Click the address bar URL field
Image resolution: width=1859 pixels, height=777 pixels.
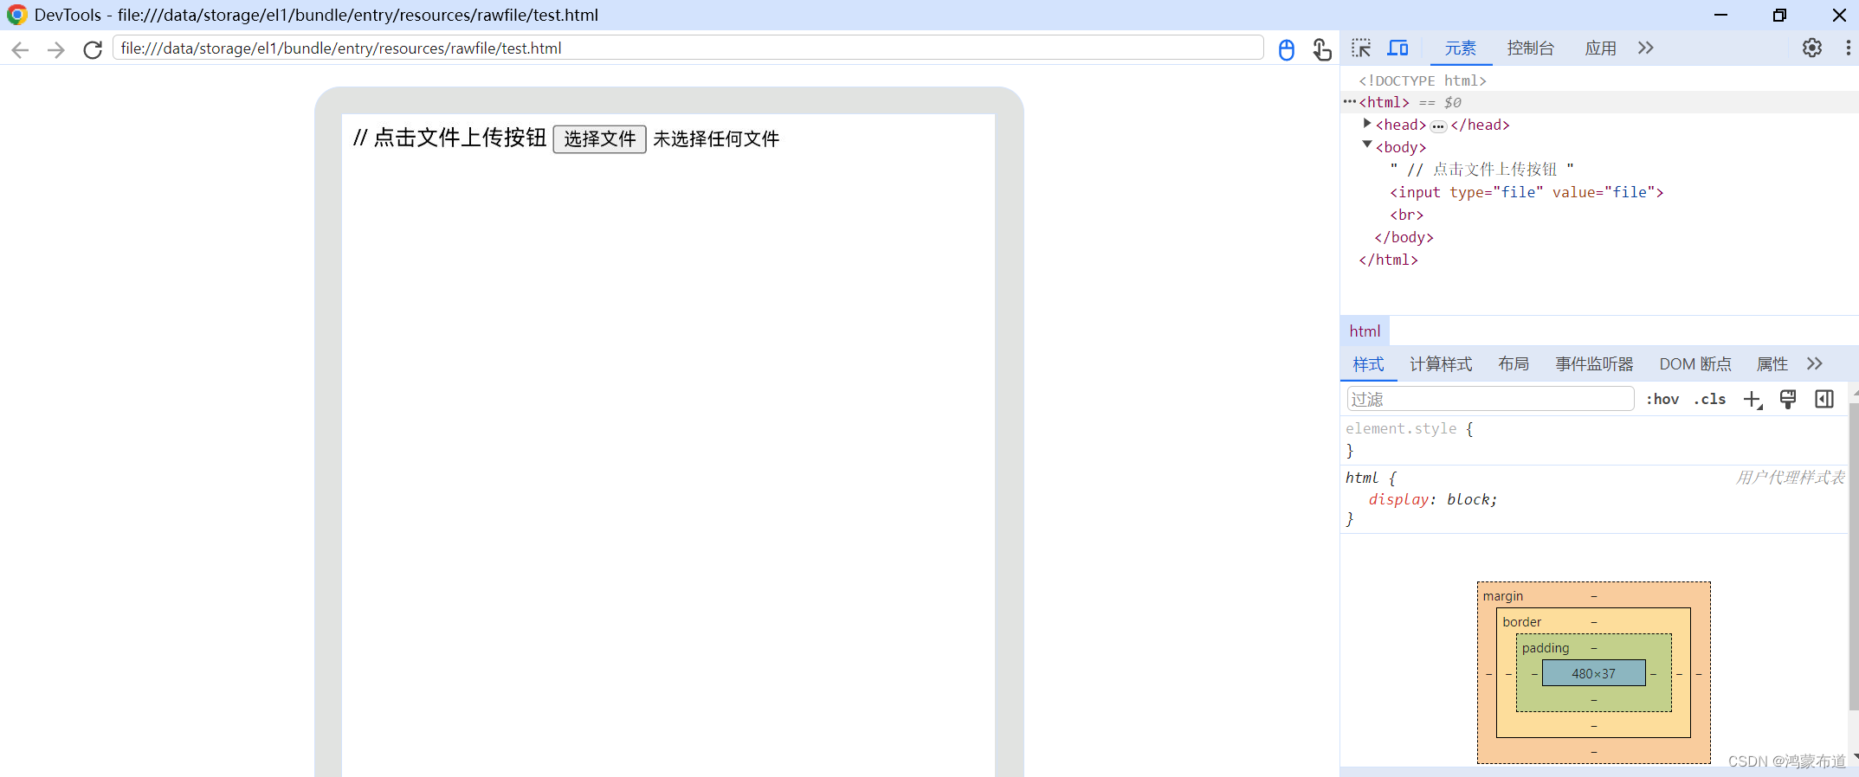coord(687,48)
